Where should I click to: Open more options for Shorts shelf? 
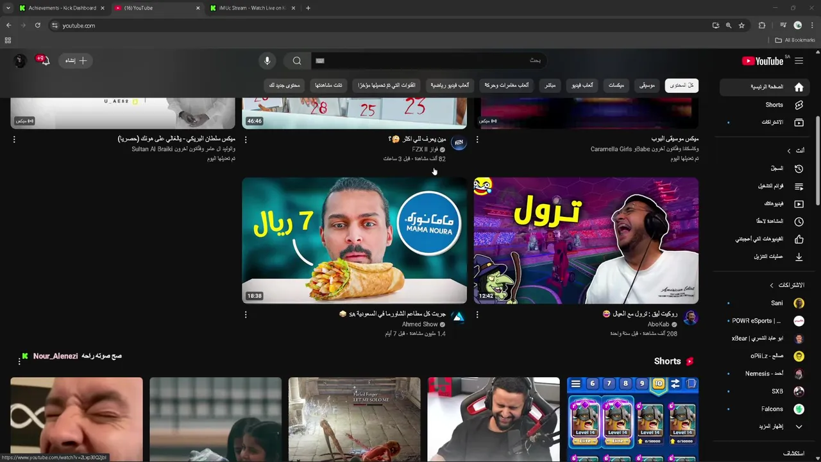[19, 361]
